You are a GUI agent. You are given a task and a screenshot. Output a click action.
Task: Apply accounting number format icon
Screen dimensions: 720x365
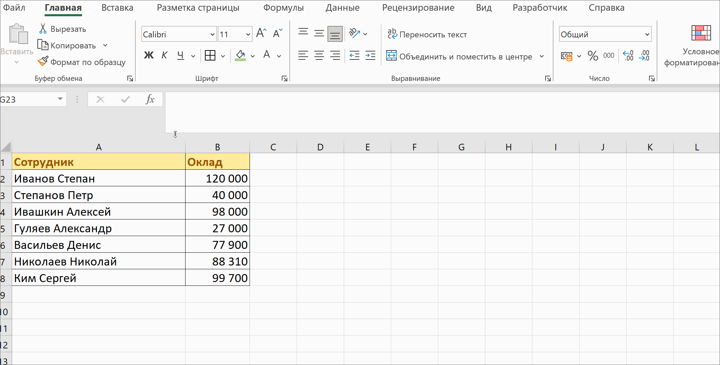coord(567,56)
